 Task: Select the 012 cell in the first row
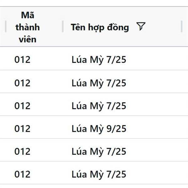tap(22, 60)
